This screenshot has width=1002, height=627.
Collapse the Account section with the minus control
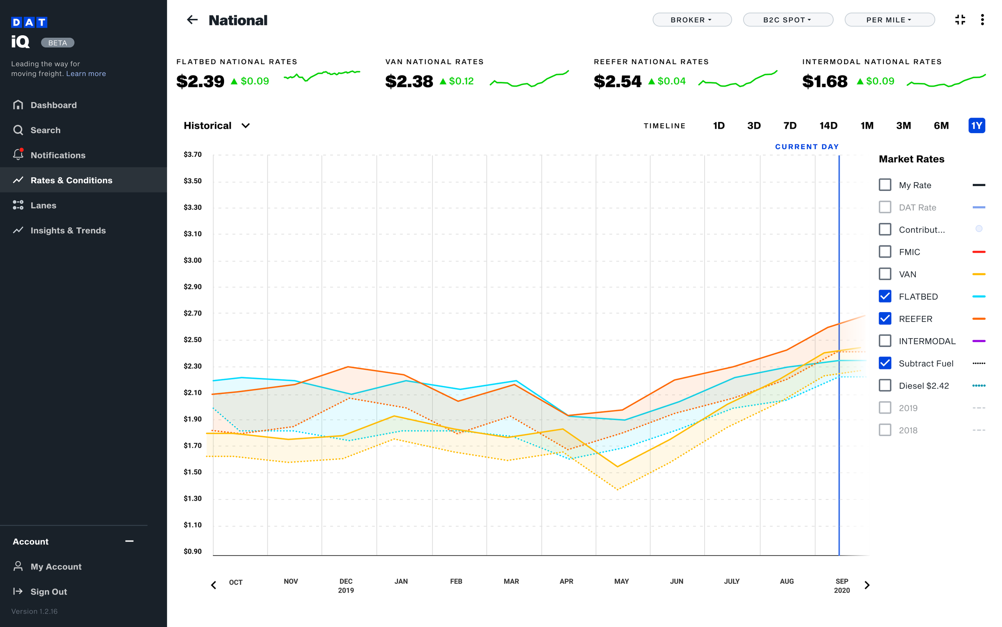click(129, 541)
